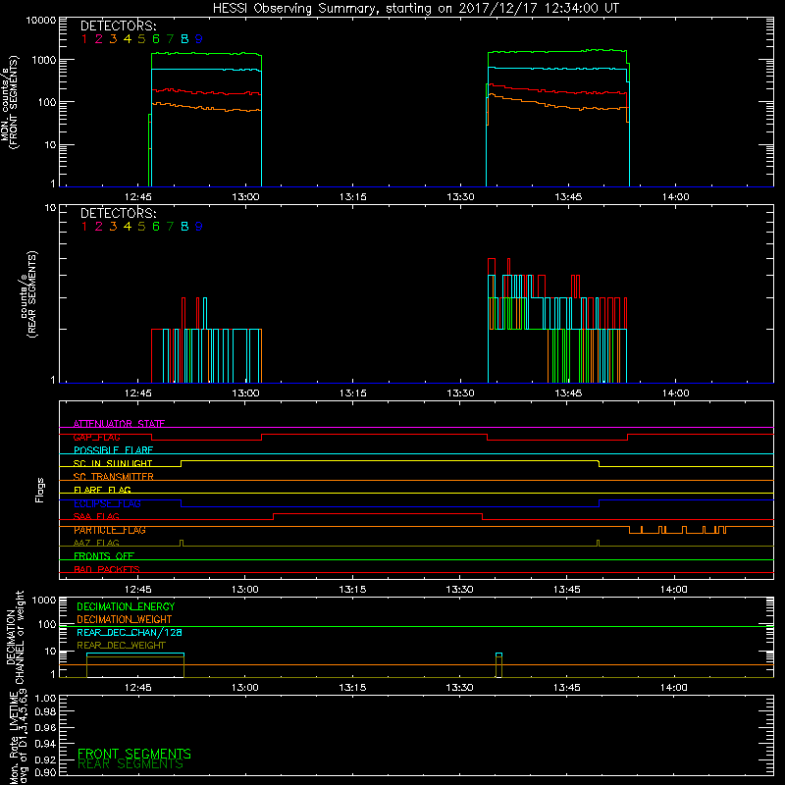The width and height of the screenshot is (785, 785).
Task: Select magenta detector 2 in front segments legend
Action: pyautogui.click(x=99, y=39)
